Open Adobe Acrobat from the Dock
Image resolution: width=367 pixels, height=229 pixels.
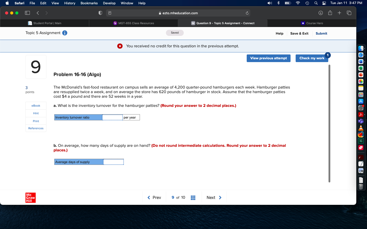[361, 114]
